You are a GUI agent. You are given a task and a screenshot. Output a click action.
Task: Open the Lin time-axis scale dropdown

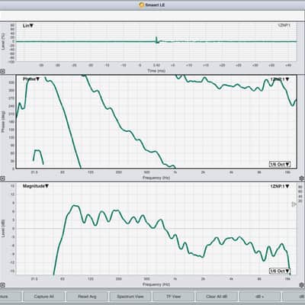pos(28,26)
